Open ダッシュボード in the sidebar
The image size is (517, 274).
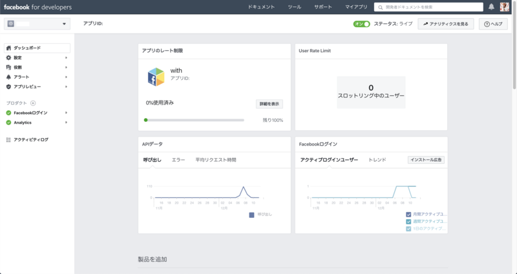[37, 48]
